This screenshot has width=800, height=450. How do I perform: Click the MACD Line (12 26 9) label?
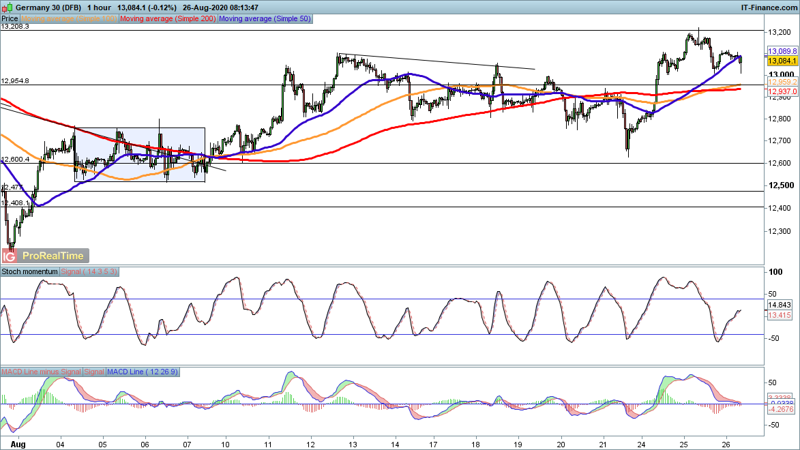143,372
